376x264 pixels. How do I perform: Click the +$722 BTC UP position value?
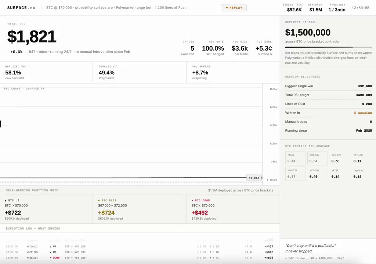pos(13,213)
